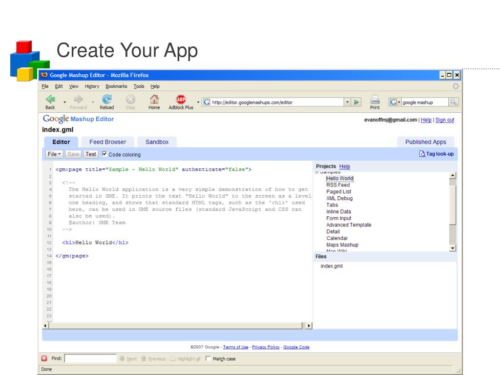Viewport: 500px width, 375px height.
Task: Click the Google favicon in URL bar
Action: tap(207, 102)
